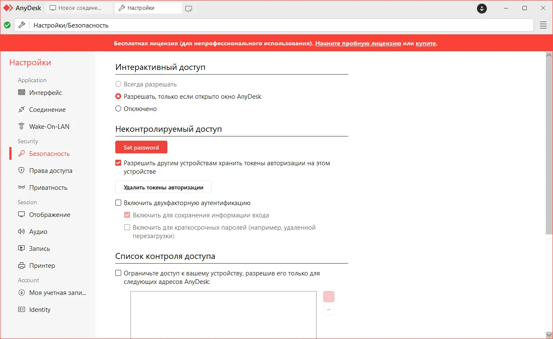Click the vertical scrollbar thumb
553x339 pixels.
549,147
